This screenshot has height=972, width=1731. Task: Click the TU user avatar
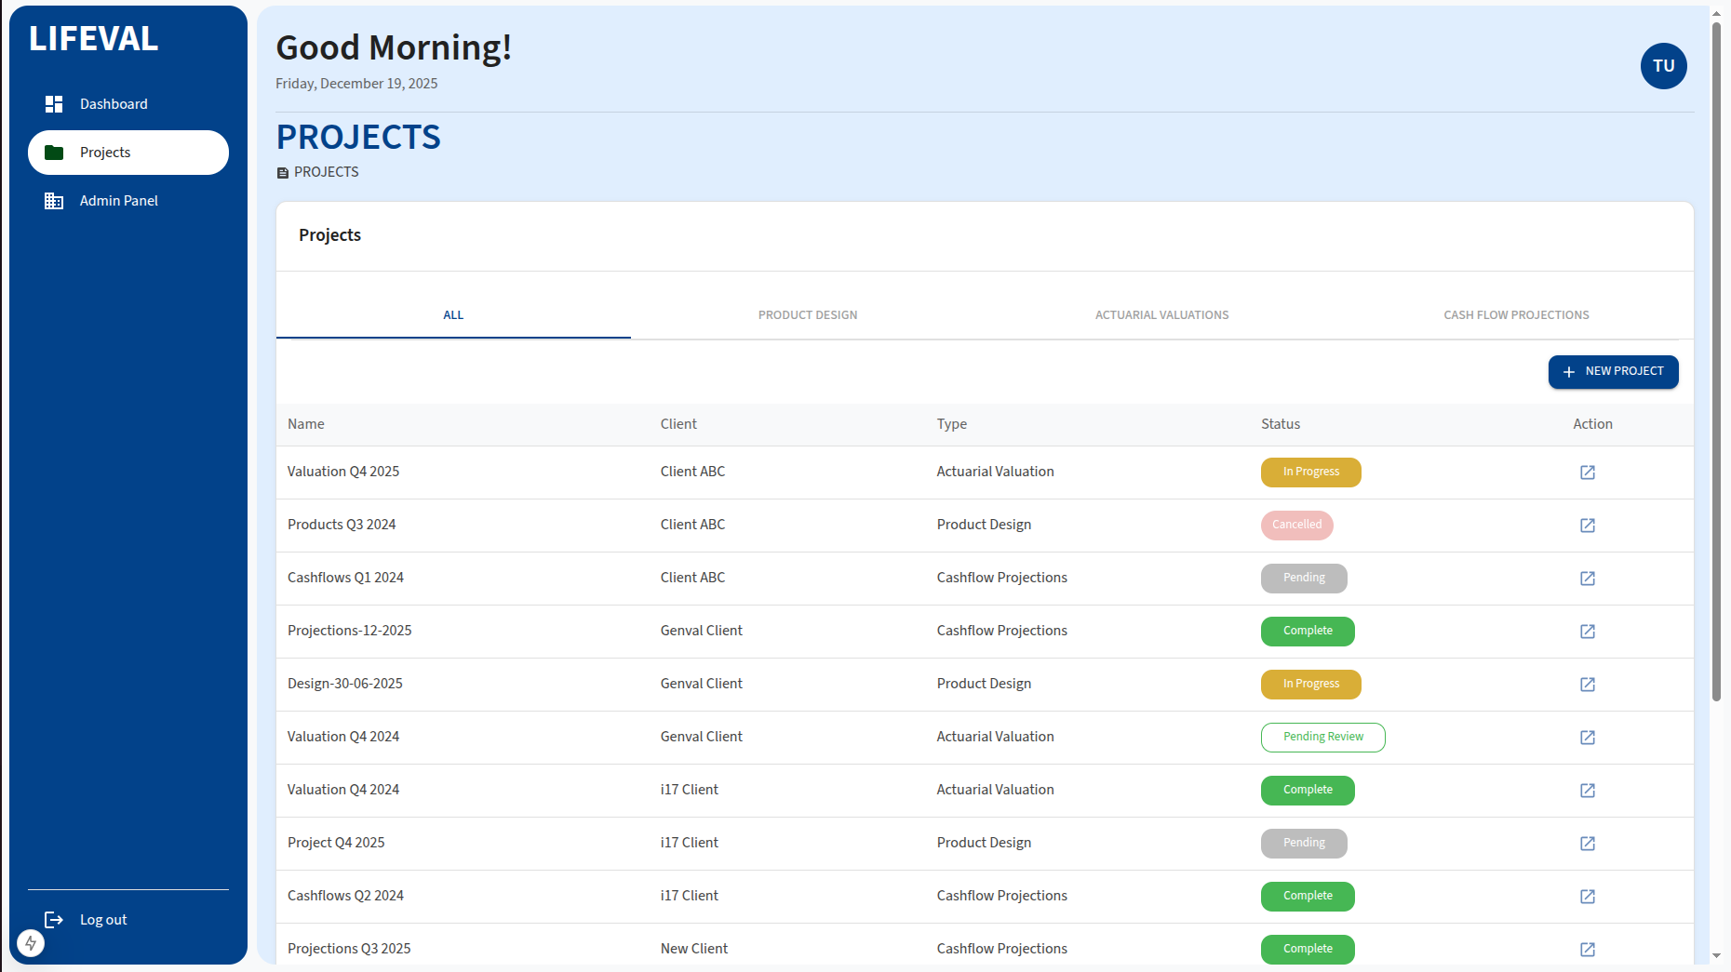[1663, 66]
